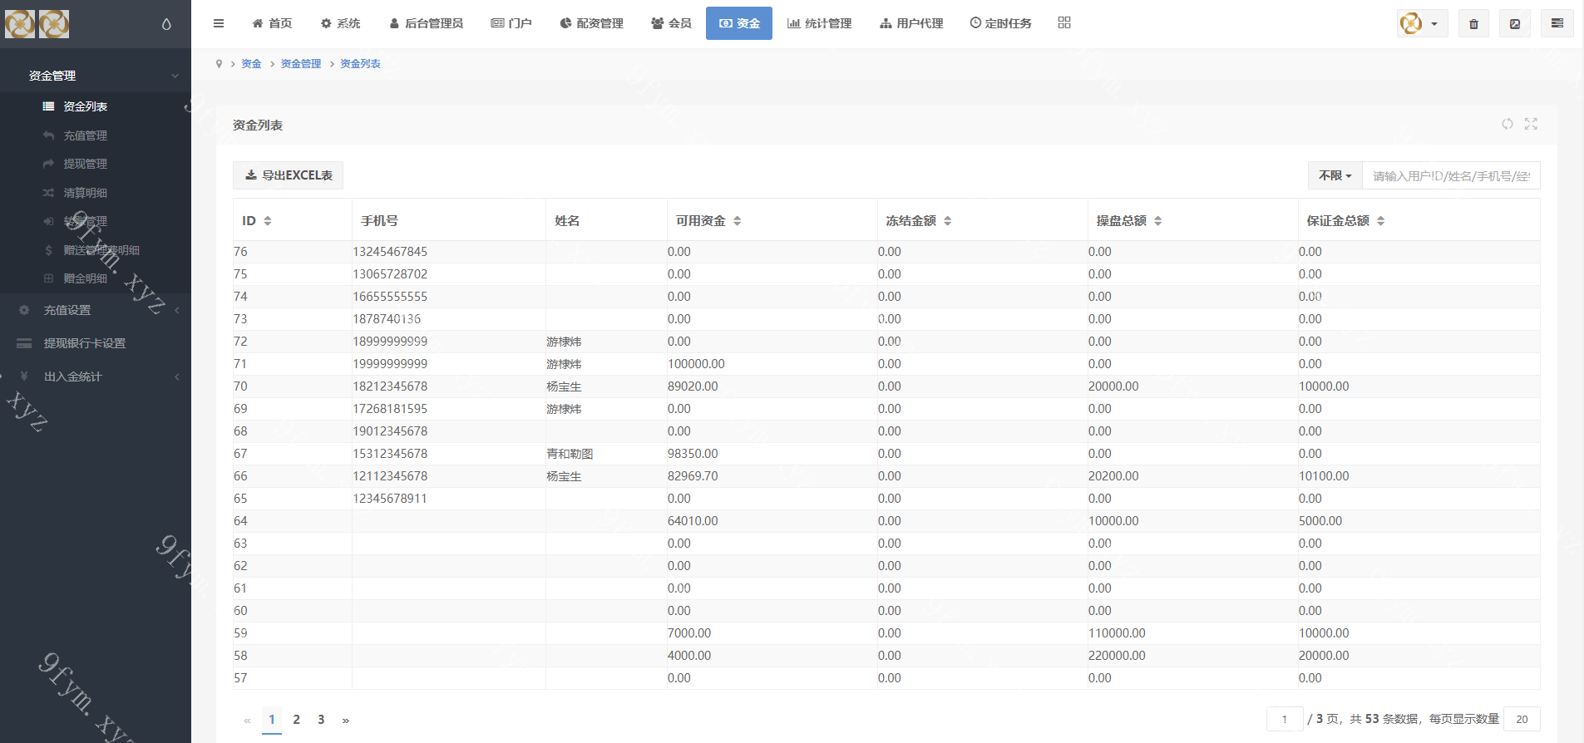
Task: Open the 后台管理员 menu
Action: tap(426, 23)
